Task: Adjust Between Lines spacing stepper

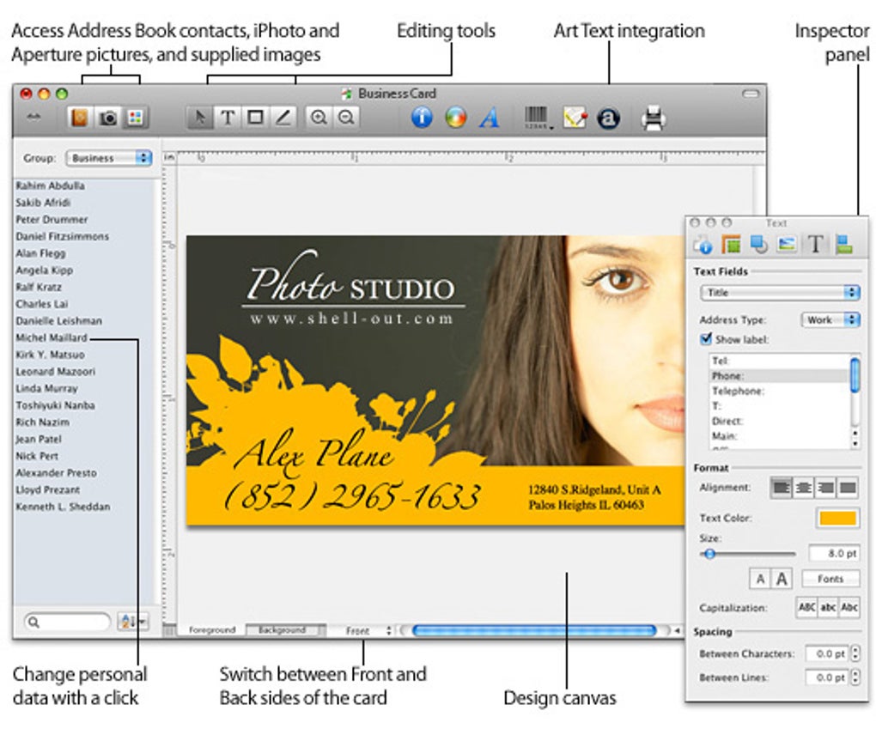Action: [855, 677]
